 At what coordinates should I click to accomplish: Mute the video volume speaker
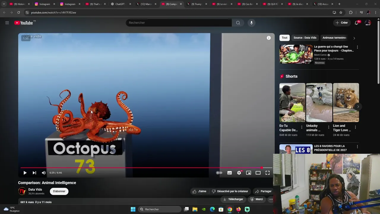(x=44, y=173)
